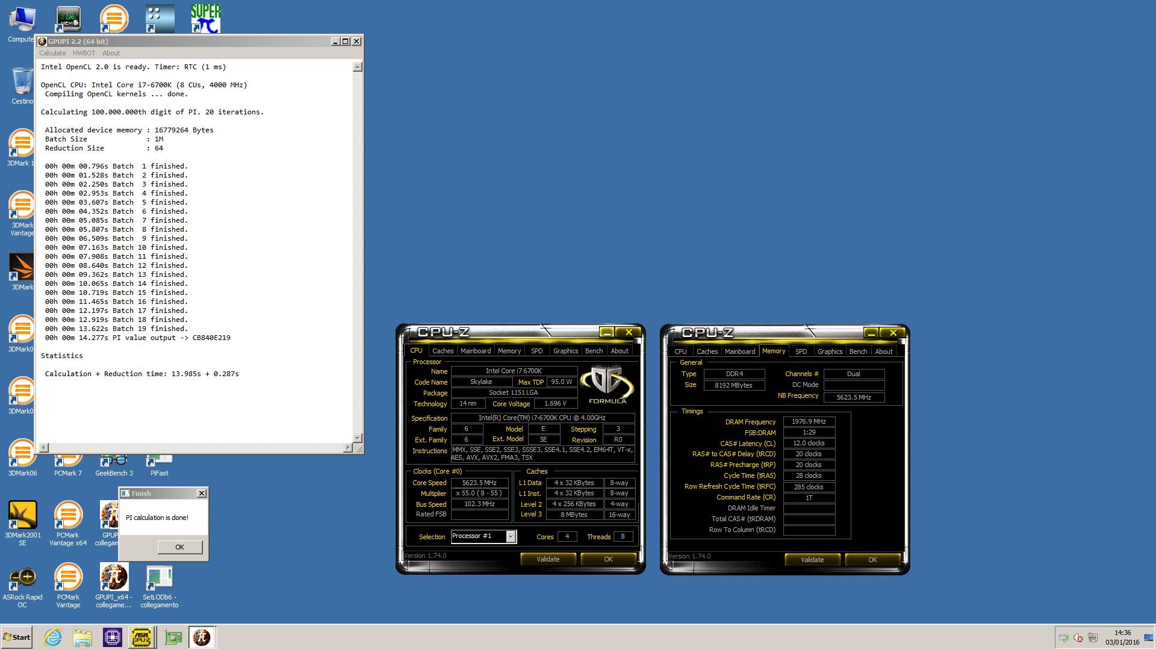Open the Recycle Bin (Cestino) icon
This screenshot has width=1156, height=650.
[x=22, y=85]
